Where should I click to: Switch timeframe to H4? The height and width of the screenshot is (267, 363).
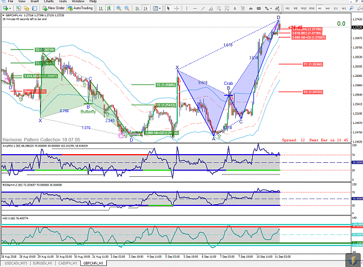(328, 8)
